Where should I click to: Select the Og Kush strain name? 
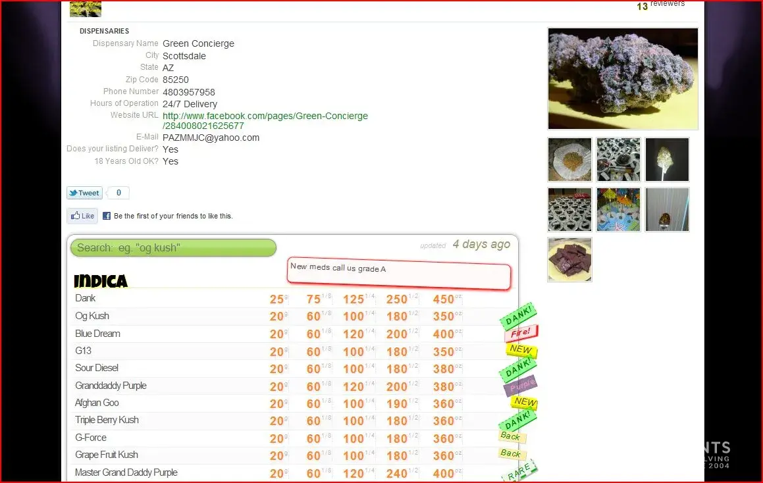tap(92, 316)
